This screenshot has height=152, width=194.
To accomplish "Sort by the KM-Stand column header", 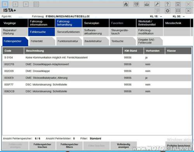I will [x=133, y=51].
